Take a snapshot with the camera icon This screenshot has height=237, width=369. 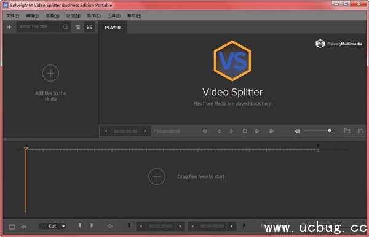(359, 131)
